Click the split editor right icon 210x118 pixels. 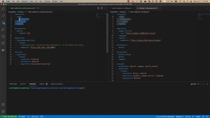coord(102,8)
